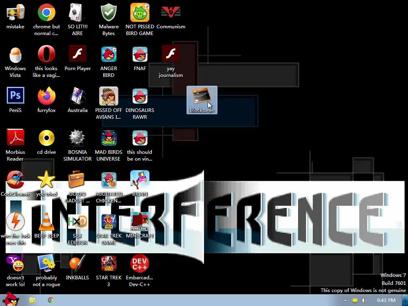Open the Chrome icon pinned on taskbar
This screenshot has height=306, width=408.
(51, 300)
